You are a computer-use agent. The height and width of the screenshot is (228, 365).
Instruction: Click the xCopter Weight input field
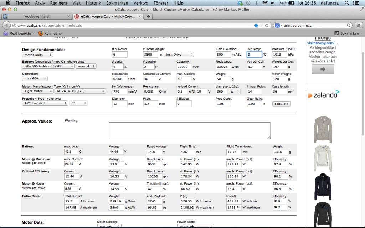(x=150, y=55)
